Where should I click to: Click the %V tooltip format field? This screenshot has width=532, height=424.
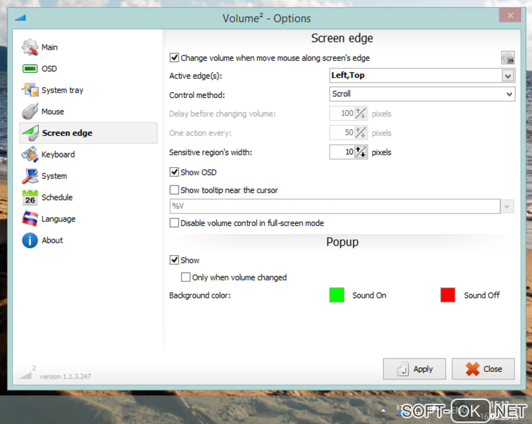(334, 206)
